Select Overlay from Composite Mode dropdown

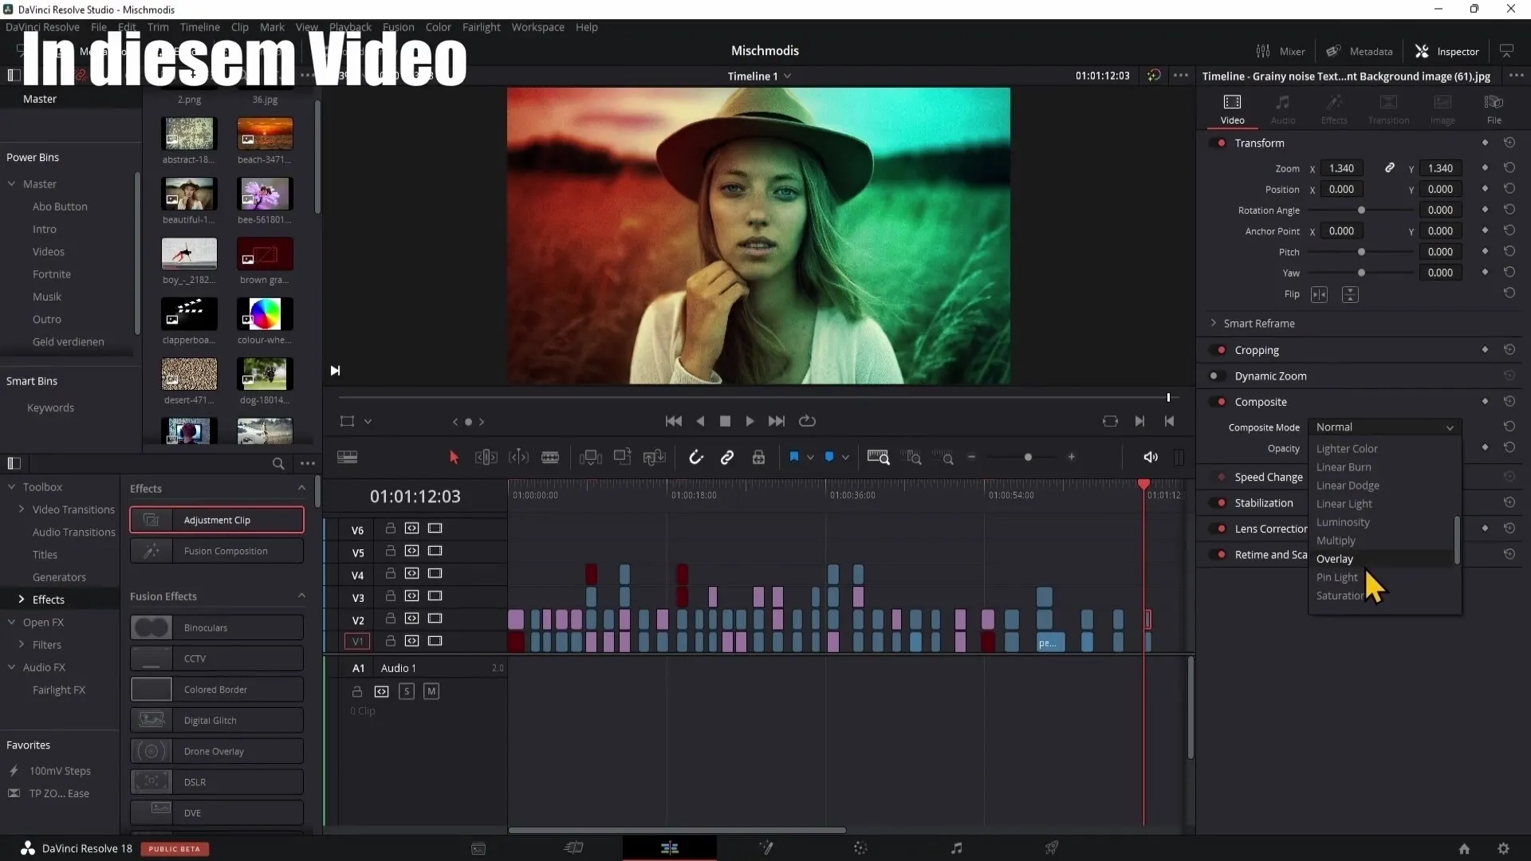coord(1336,558)
